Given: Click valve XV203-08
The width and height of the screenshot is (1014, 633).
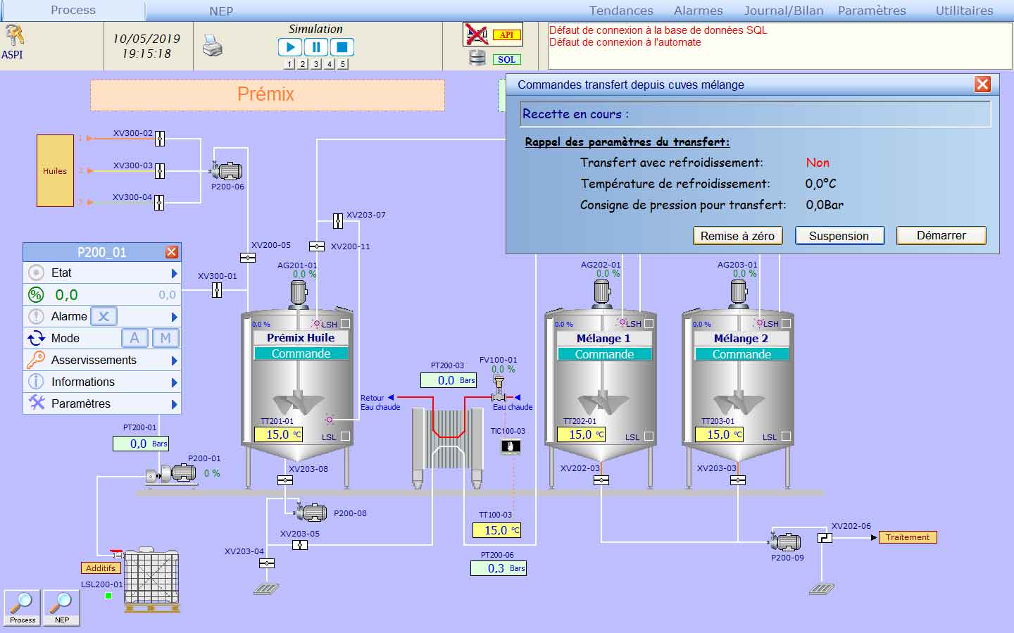Looking at the screenshot, I should pyautogui.click(x=285, y=480).
